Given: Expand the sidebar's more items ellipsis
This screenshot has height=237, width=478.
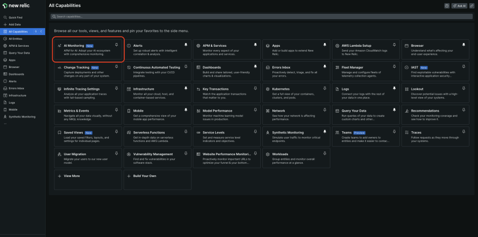Looking at the screenshot, I should [5, 124].
